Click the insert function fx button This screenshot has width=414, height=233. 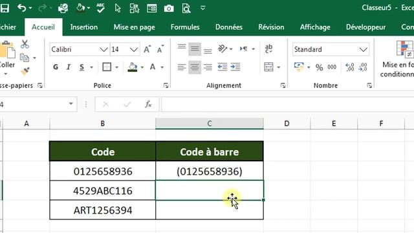[148, 104]
